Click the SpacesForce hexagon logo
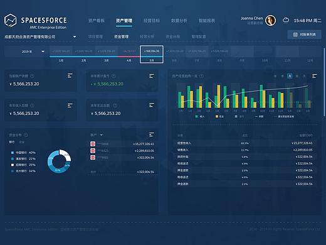The height and width of the screenshot is (245, 326). pos(10,21)
